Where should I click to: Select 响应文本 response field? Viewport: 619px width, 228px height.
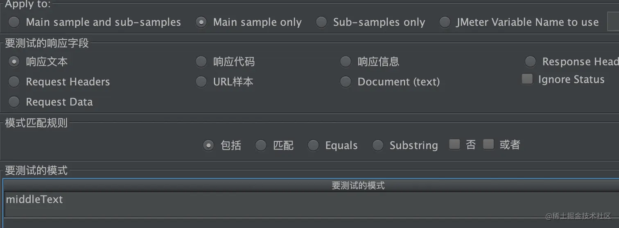point(14,62)
